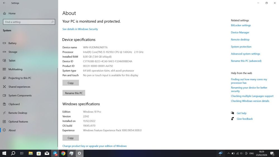Click the battery tray icon
The height and width of the screenshot is (157, 279).
pos(233,153)
